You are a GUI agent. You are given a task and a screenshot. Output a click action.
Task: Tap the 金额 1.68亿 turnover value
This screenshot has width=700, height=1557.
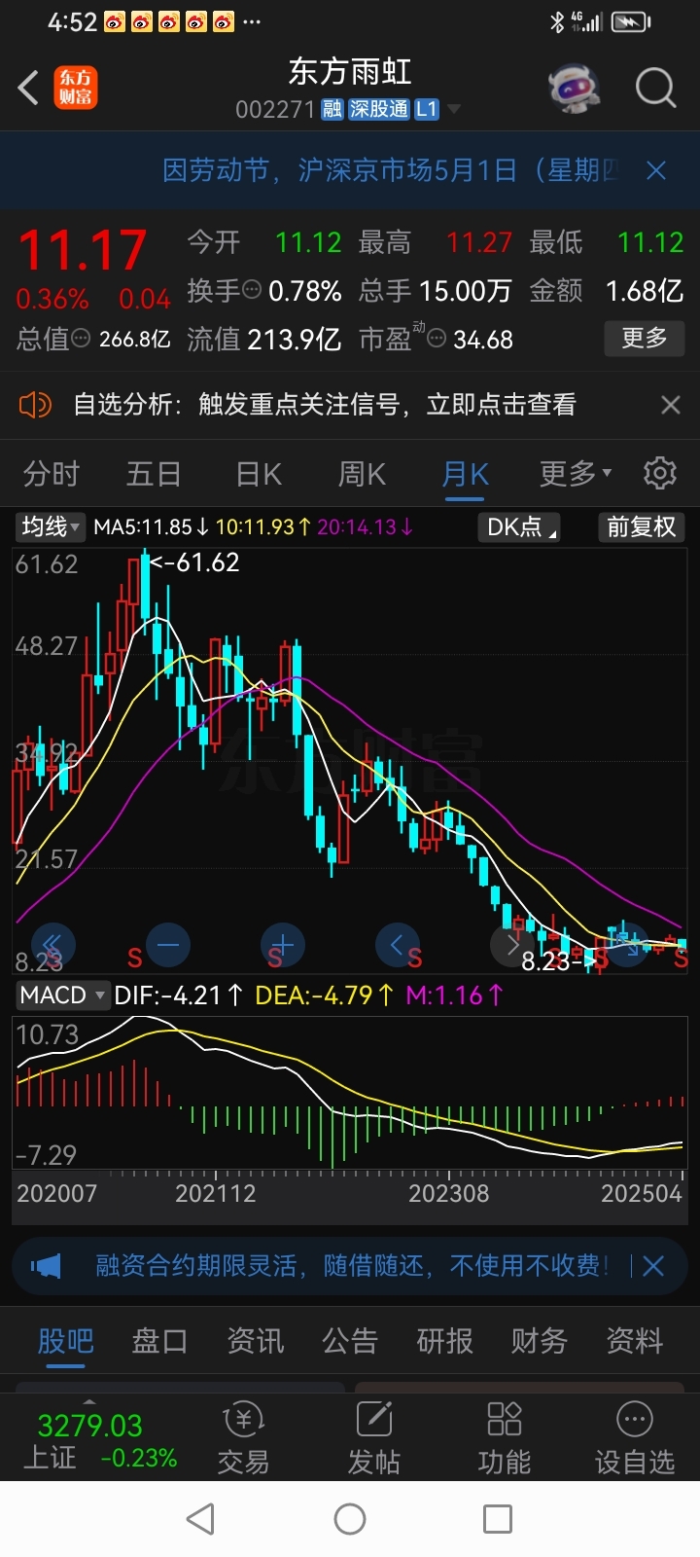(607, 291)
